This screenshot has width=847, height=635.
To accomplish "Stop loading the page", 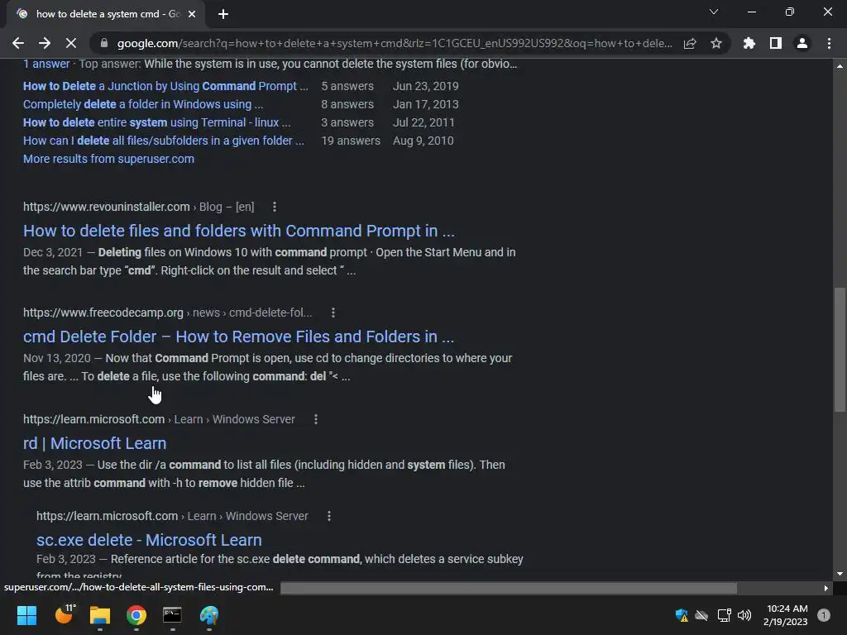I will [71, 43].
